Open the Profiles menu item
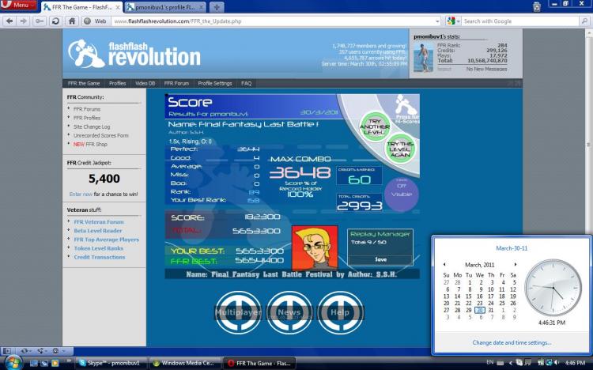This screenshot has width=593, height=370. (117, 83)
